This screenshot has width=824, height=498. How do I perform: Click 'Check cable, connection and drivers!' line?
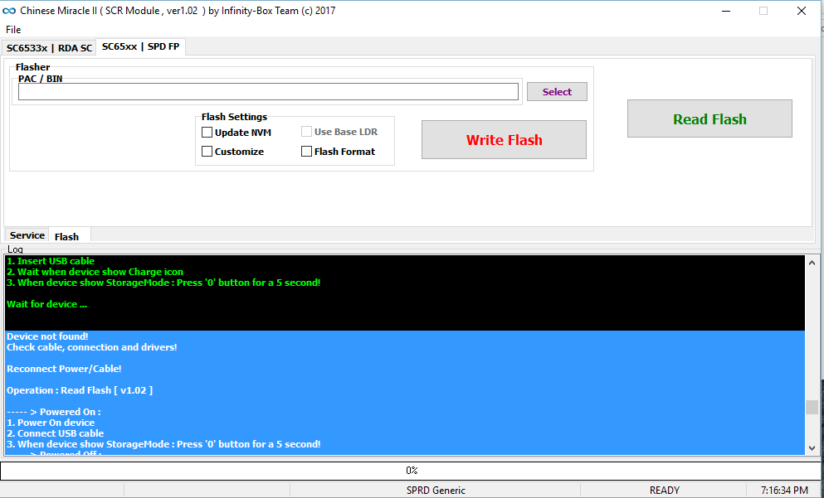coord(92,347)
